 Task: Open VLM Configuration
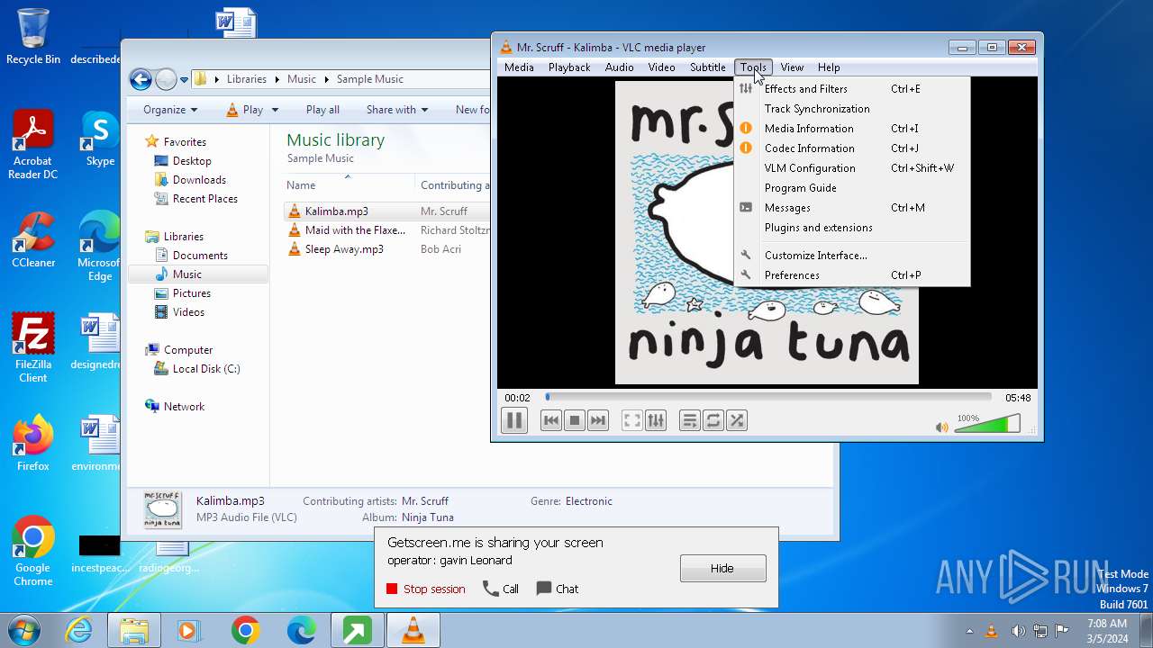pyautogui.click(x=852, y=168)
